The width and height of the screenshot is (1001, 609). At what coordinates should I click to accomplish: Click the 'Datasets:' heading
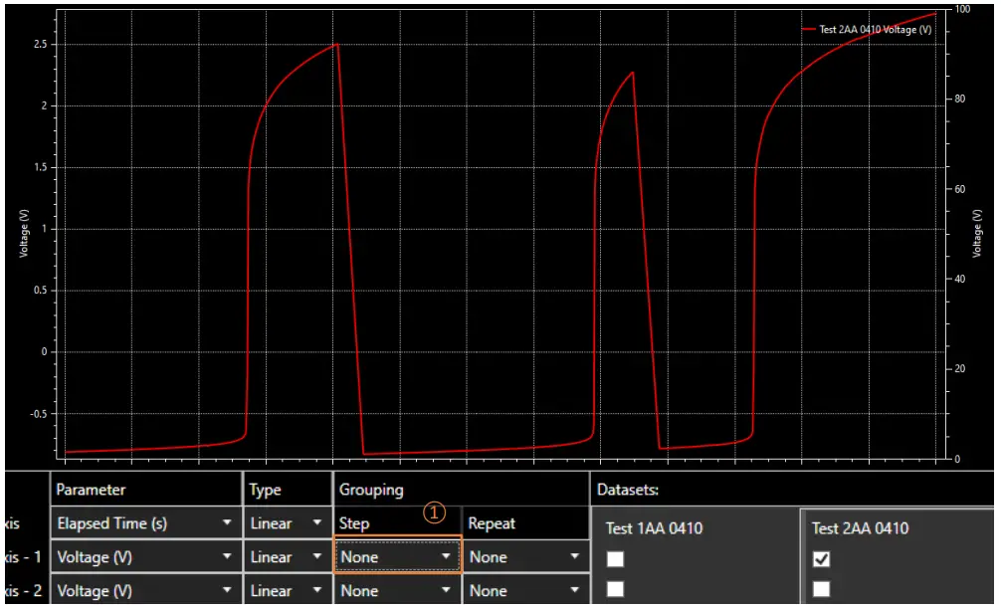click(628, 490)
